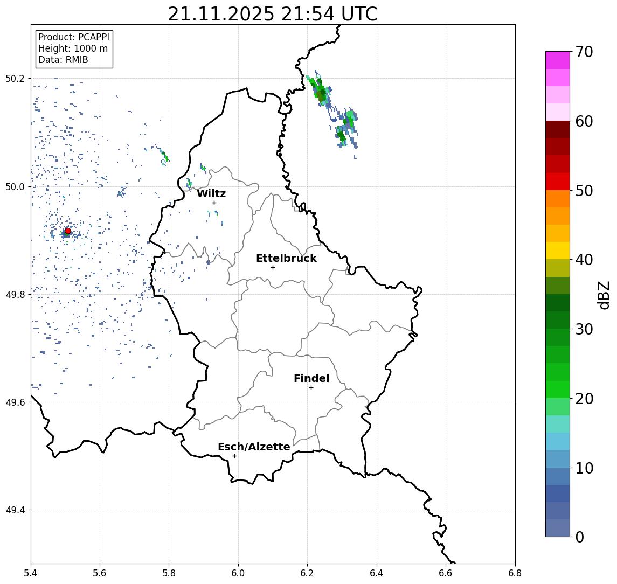Click the 5.8 longitude axis label
617x584 pixels.
pos(169,573)
